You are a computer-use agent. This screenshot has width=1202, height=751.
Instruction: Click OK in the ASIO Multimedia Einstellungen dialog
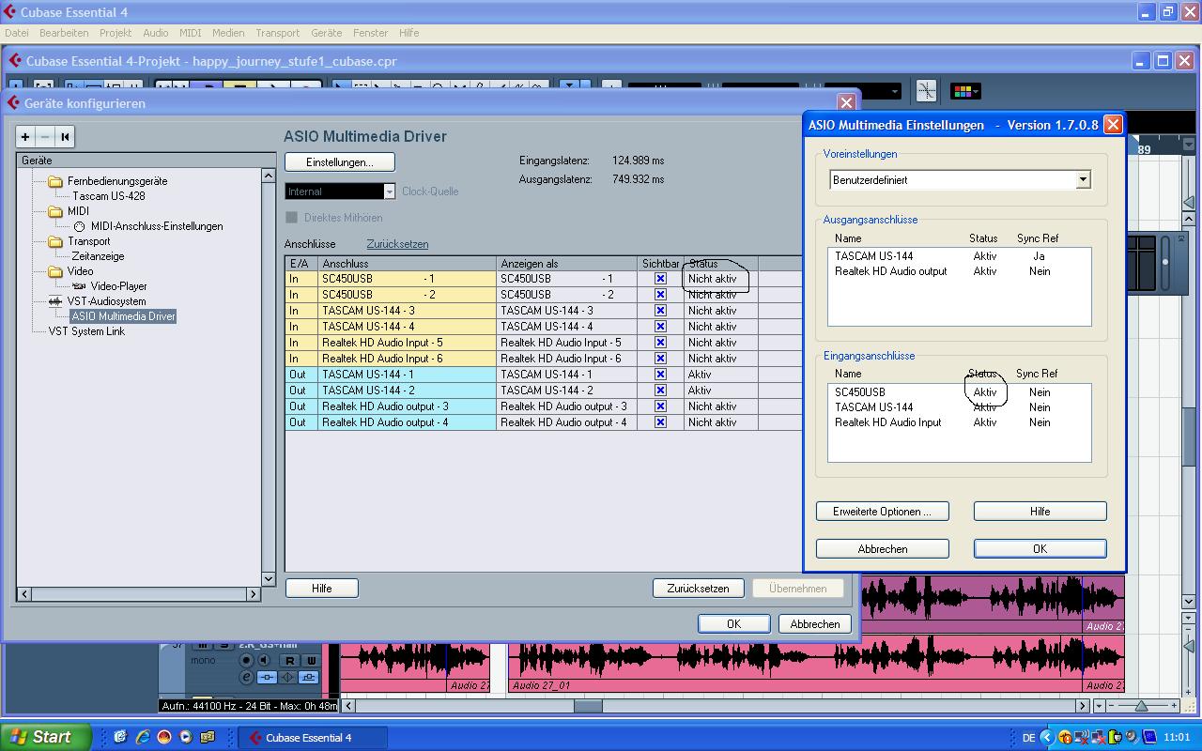point(1040,548)
